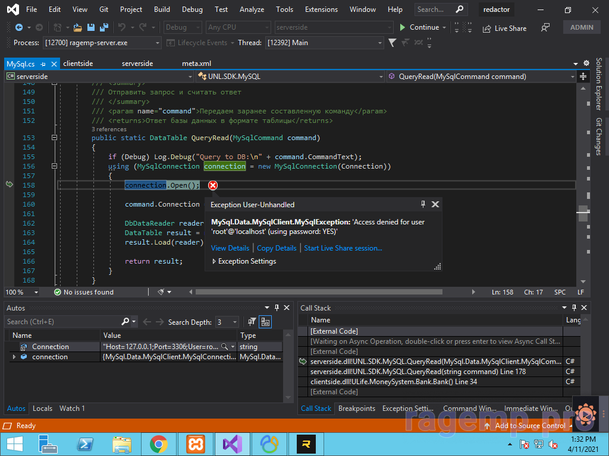Click the Save icon in toolbar

pos(91,27)
